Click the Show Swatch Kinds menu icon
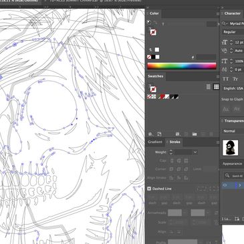Viewport: 244px width, 244px height. tap(177, 134)
